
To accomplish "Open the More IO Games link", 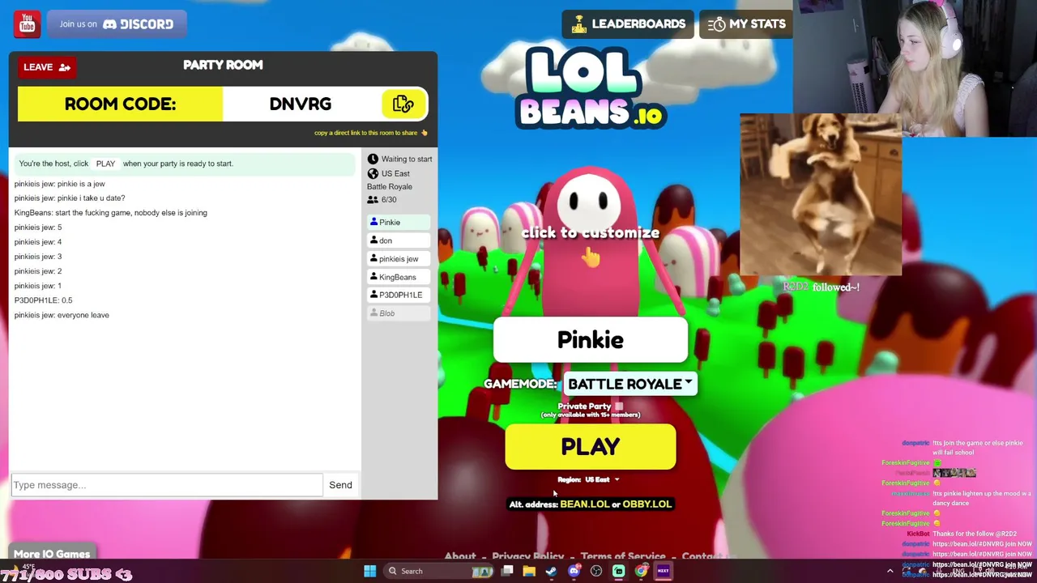I will coord(52,554).
